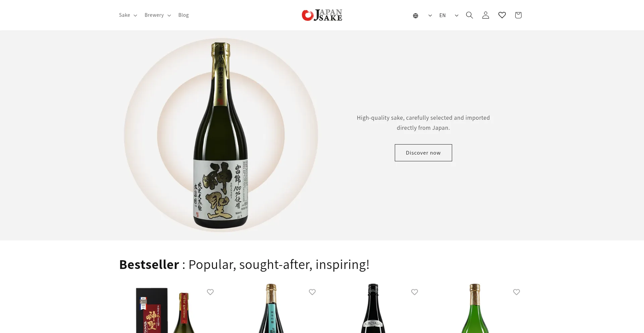Click the Discover now button

(x=423, y=153)
